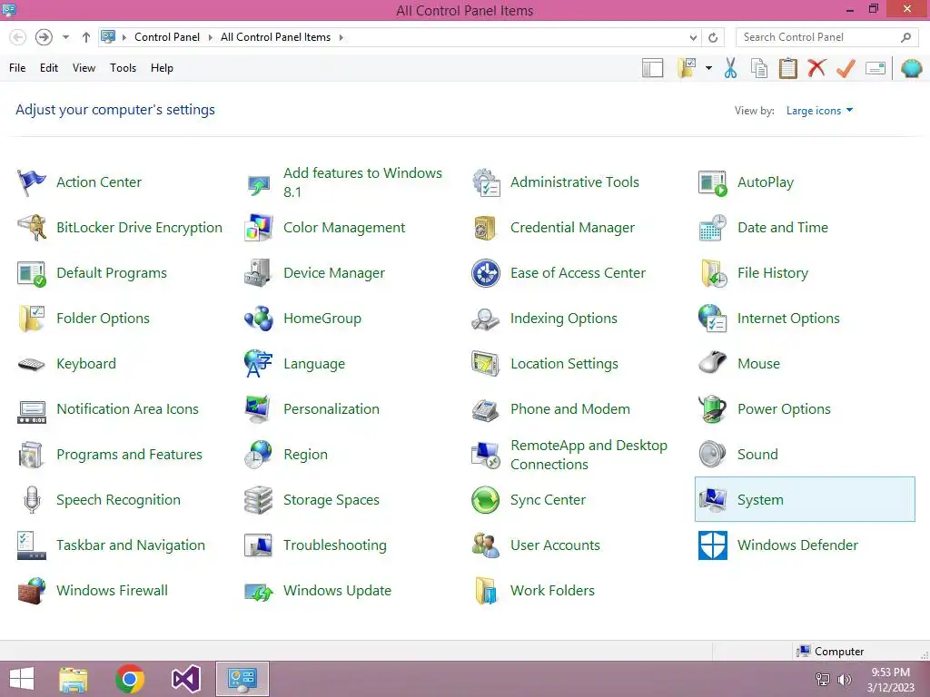Click the Folder Options icon
930x697 pixels.
[32, 319]
